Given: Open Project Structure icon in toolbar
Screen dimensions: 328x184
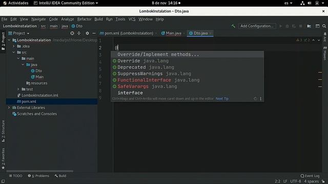Looking at the screenshot, I should pos(309,26).
